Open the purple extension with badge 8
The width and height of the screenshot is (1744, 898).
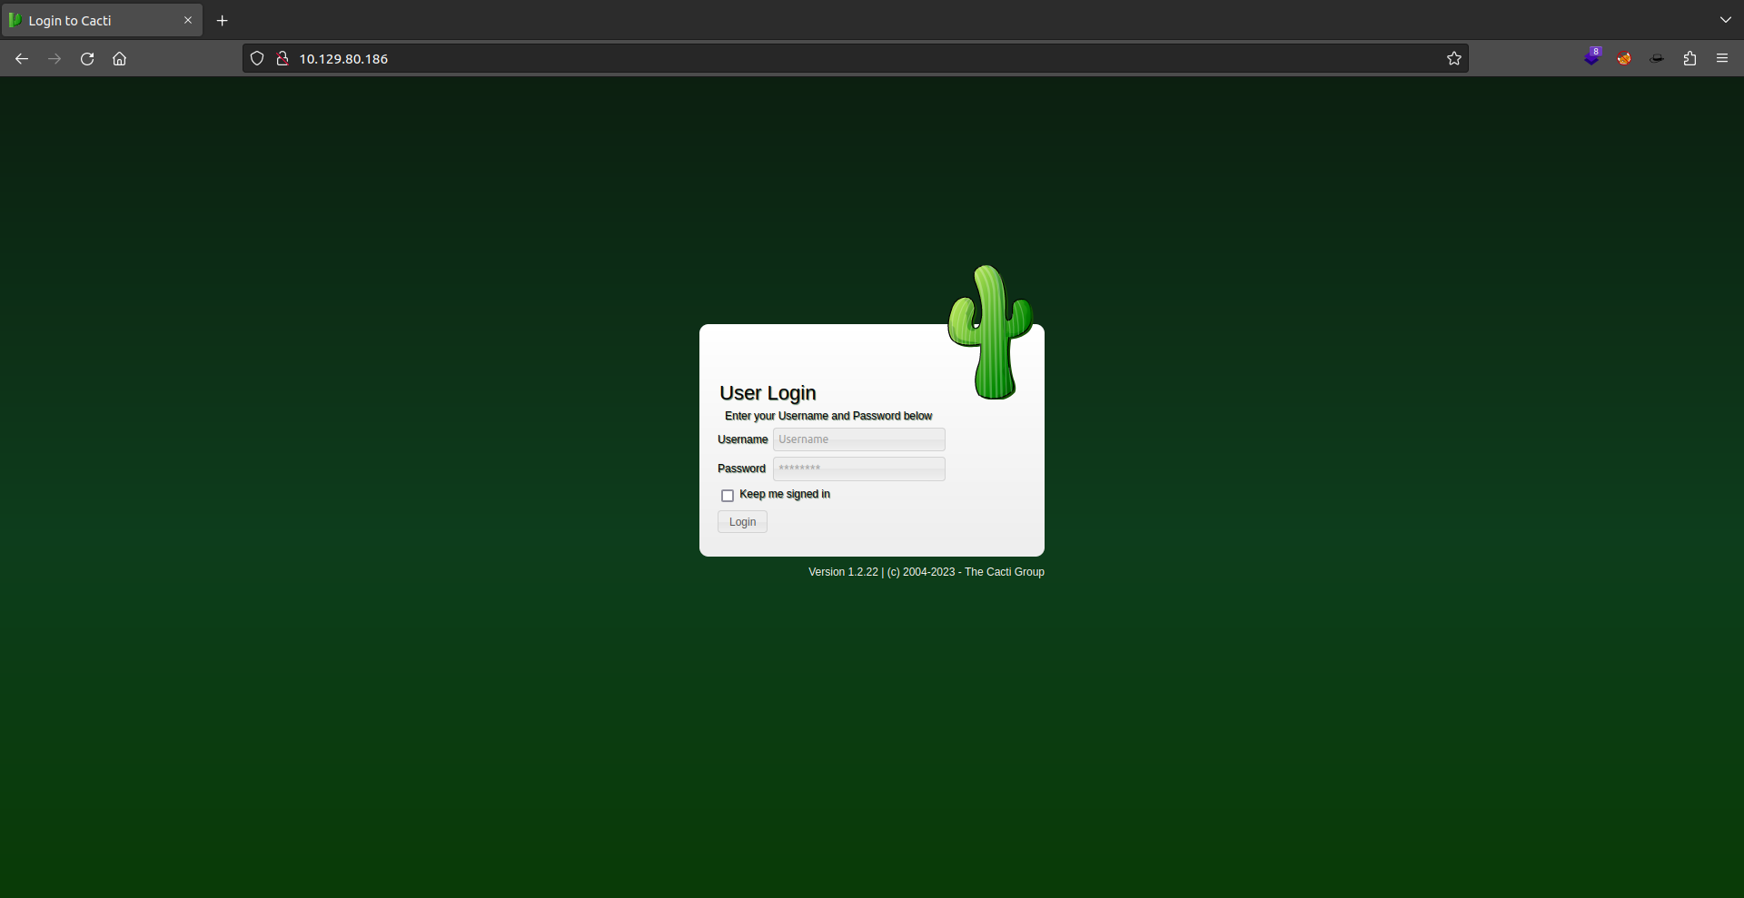tap(1592, 57)
